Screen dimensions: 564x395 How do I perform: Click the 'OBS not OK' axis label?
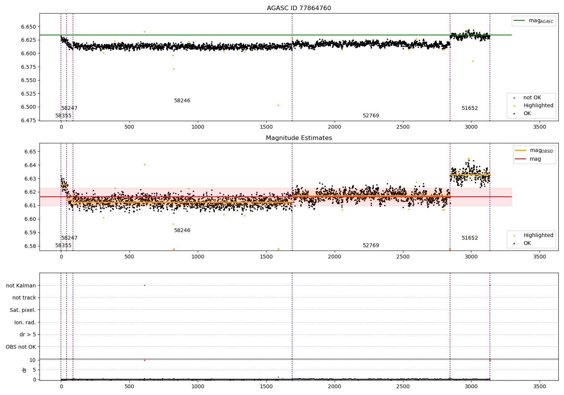click(x=21, y=347)
